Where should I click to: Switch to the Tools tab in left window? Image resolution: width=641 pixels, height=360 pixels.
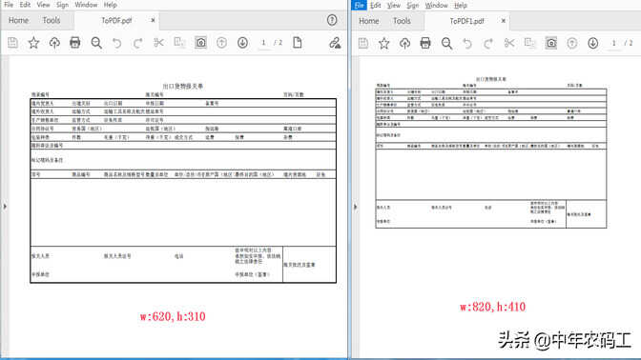[x=52, y=20]
